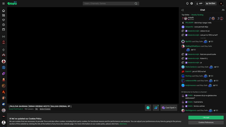
Task: Click the black video player area
Action: pos(93,55)
